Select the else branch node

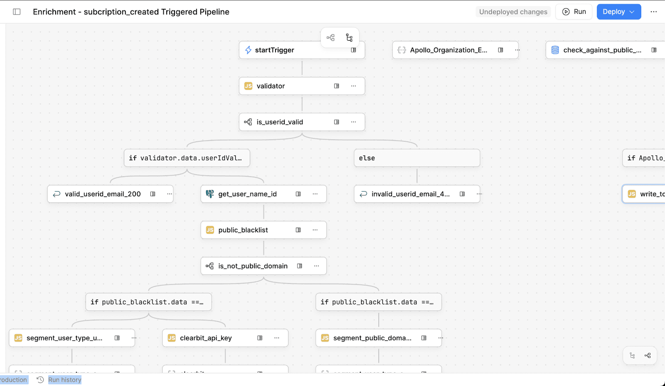click(416, 158)
